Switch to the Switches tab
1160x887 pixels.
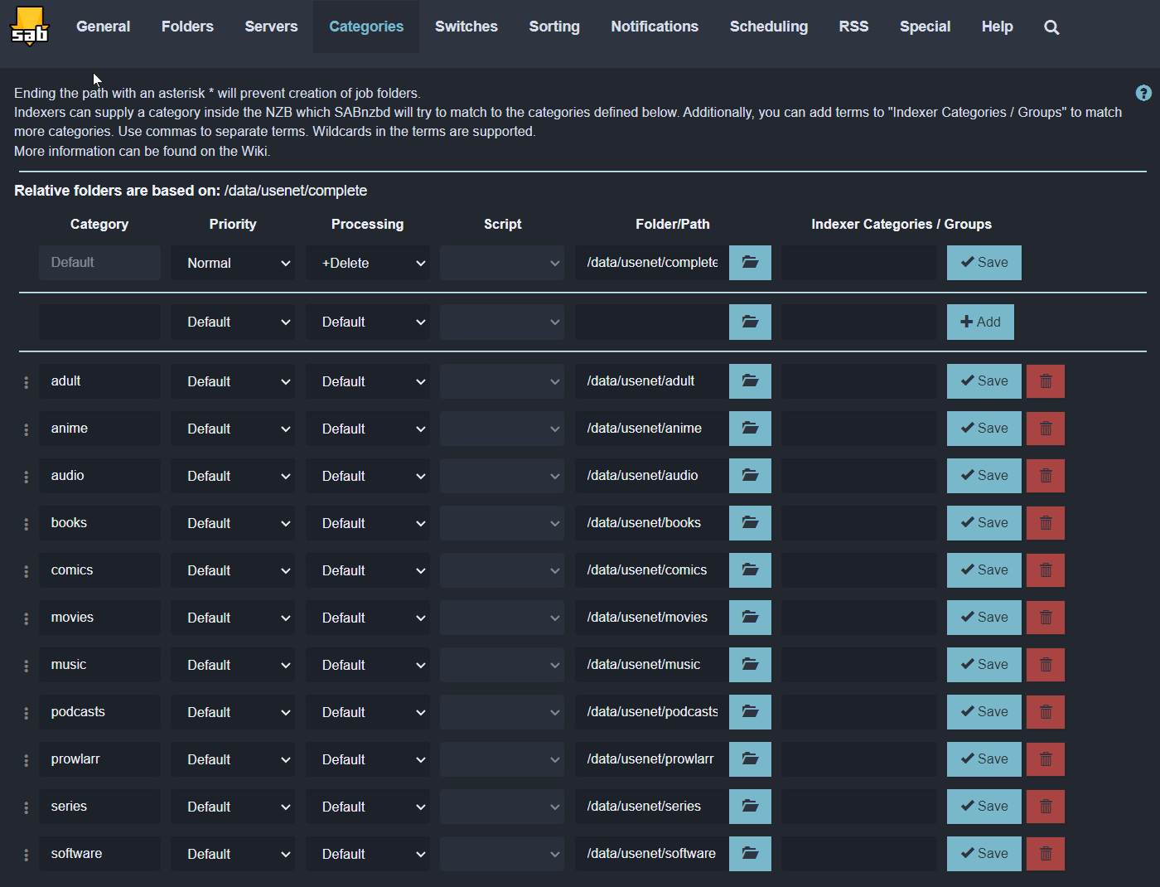coord(466,27)
